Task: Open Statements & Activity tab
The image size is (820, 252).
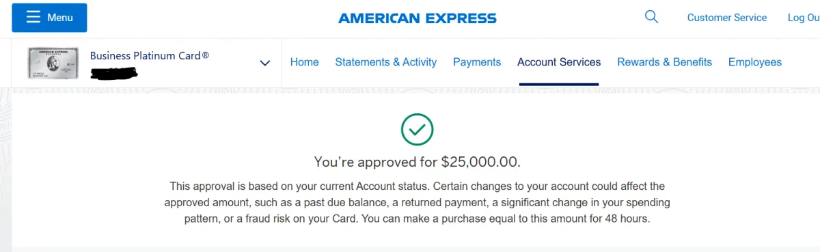Action: pos(385,62)
